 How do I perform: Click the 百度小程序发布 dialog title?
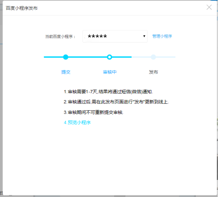(22, 8)
